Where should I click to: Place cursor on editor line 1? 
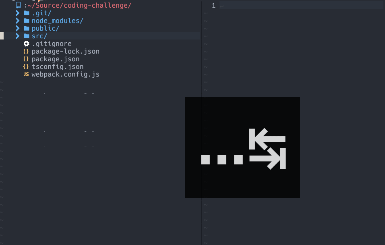coord(302,5)
